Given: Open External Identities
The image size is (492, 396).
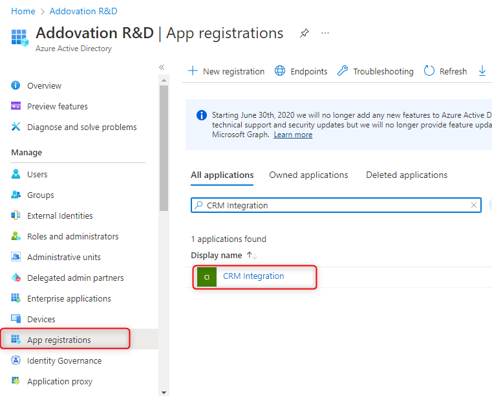Looking at the screenshot, I should click(x=60, y=215).
